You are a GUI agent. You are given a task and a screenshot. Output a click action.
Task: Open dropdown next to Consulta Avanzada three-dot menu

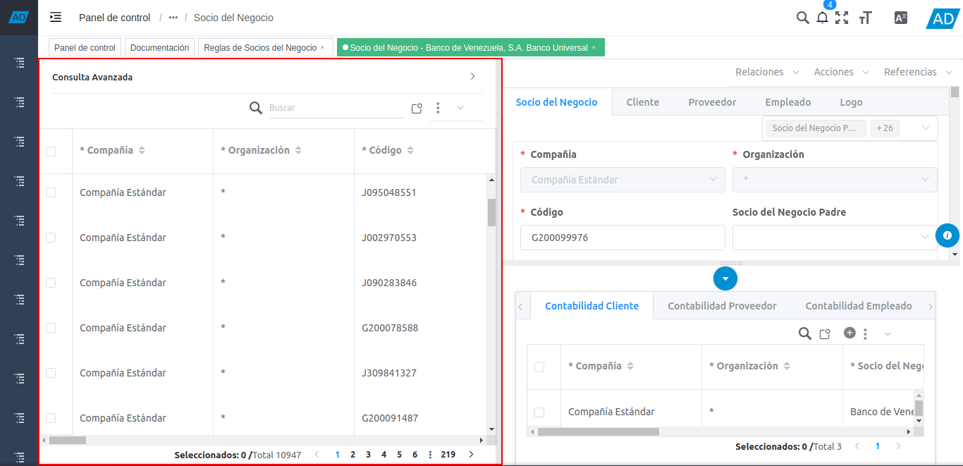click(x=460, y=108)
